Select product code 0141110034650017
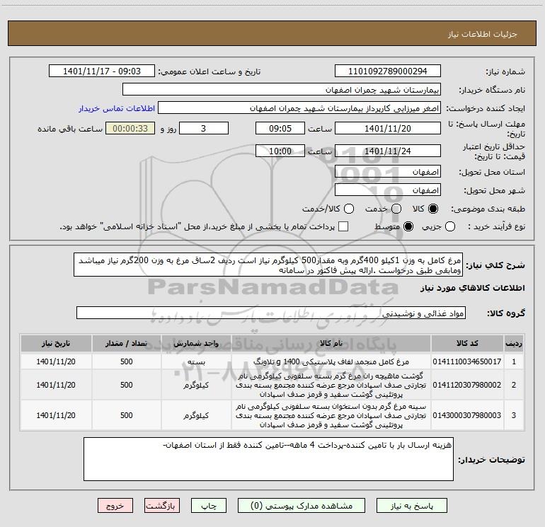The height and width of the screenshot is (527, 545). point(467,361)
